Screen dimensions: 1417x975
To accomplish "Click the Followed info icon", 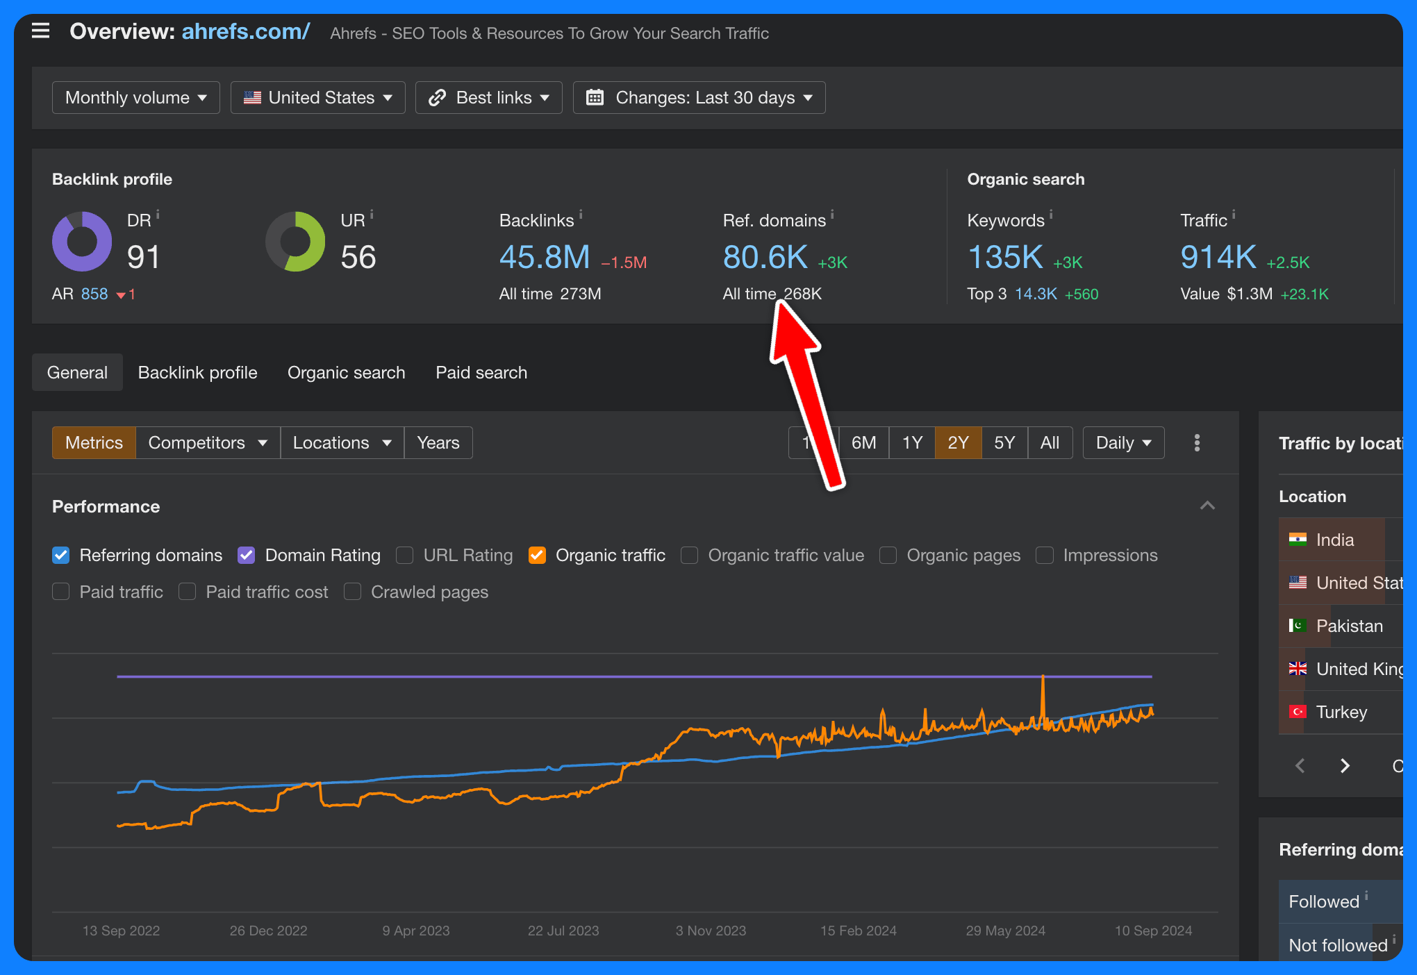I will point(1366,895).
